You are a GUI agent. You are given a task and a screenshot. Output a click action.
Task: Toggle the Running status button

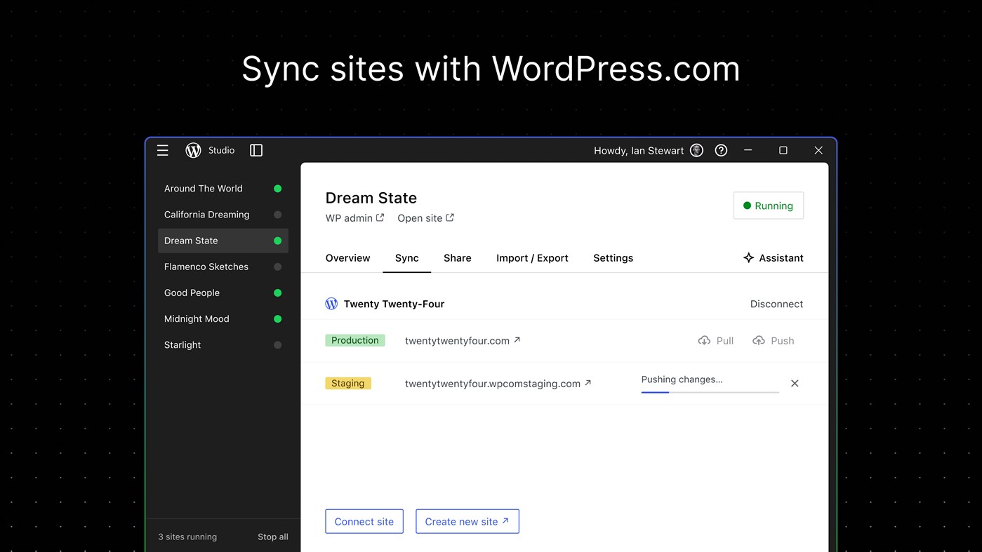coord(769,206)
